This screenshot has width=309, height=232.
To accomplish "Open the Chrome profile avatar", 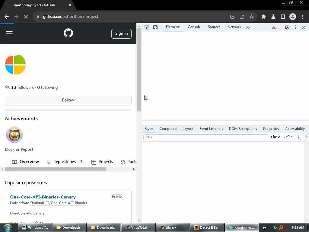I will 293,17.
